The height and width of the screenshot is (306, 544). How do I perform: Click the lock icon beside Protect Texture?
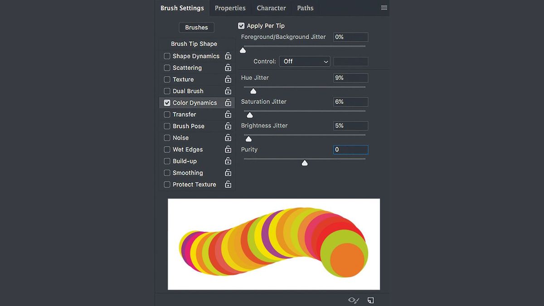[x=228, y=184]
